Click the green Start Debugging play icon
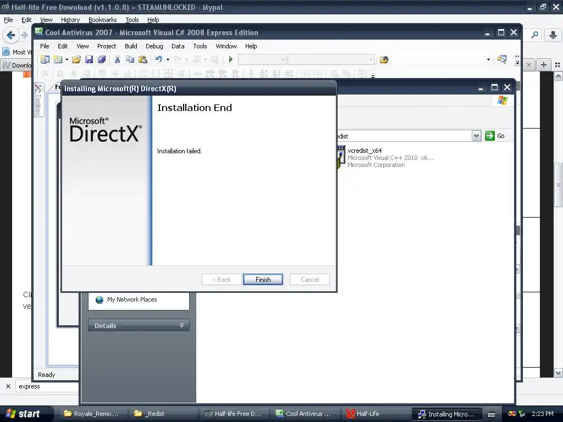 click(231, 59)
